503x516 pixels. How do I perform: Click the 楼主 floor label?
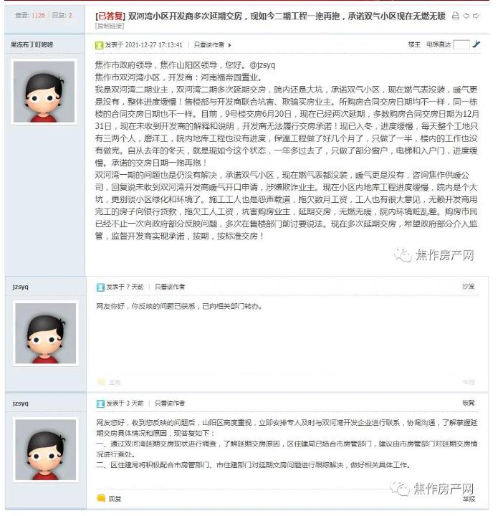click(414, 44)
